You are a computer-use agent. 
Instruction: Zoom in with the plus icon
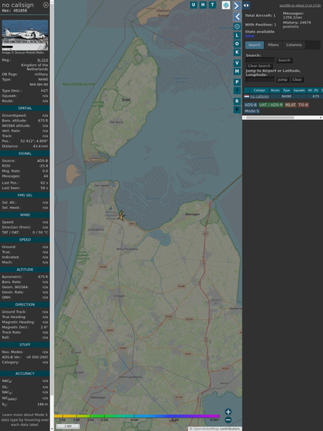click(x=228, y=412)
